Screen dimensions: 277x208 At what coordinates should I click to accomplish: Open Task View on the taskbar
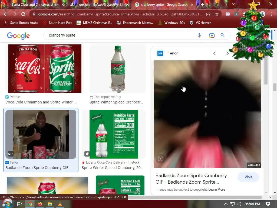point(19,204)
